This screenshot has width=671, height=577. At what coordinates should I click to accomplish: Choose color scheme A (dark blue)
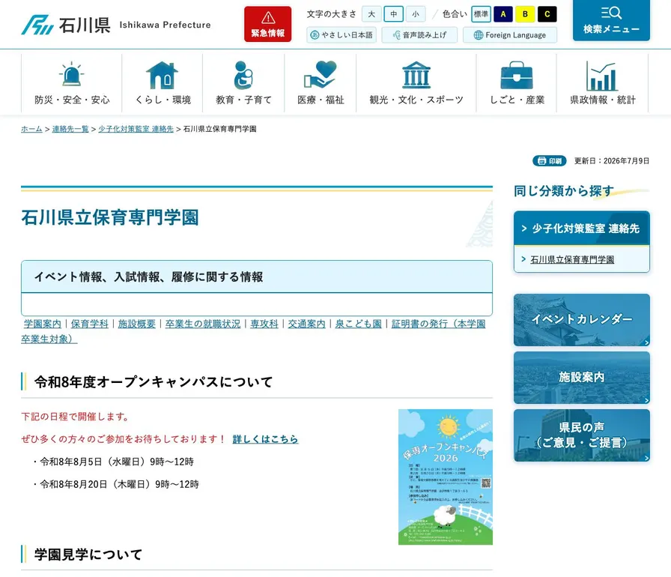(x=503, y=14)
